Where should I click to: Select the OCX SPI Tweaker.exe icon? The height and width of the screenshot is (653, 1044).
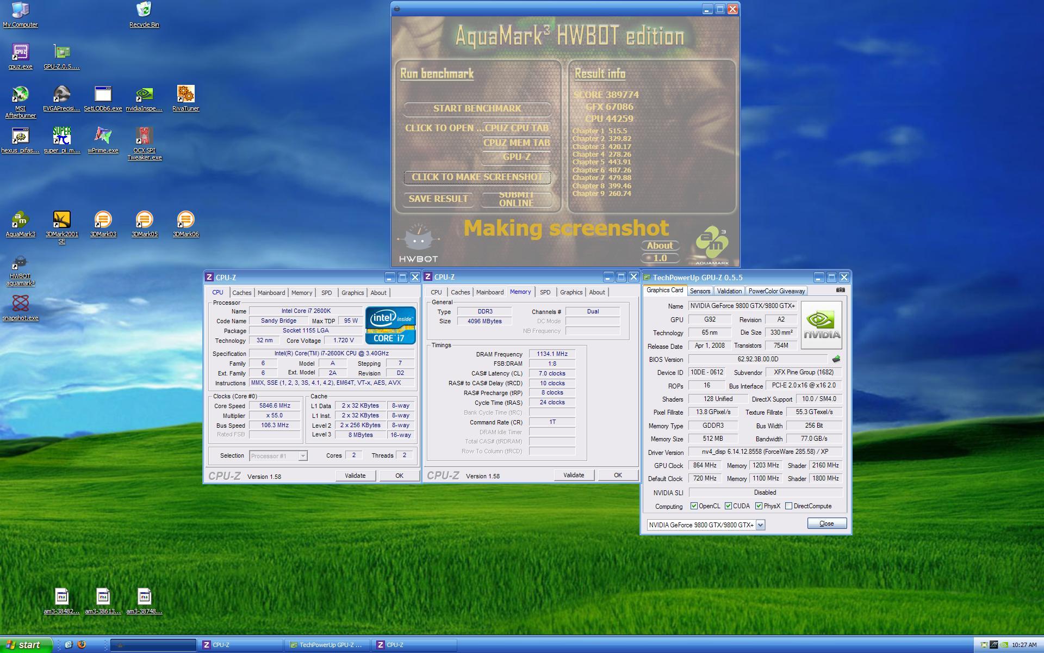(x=144, y=144)
